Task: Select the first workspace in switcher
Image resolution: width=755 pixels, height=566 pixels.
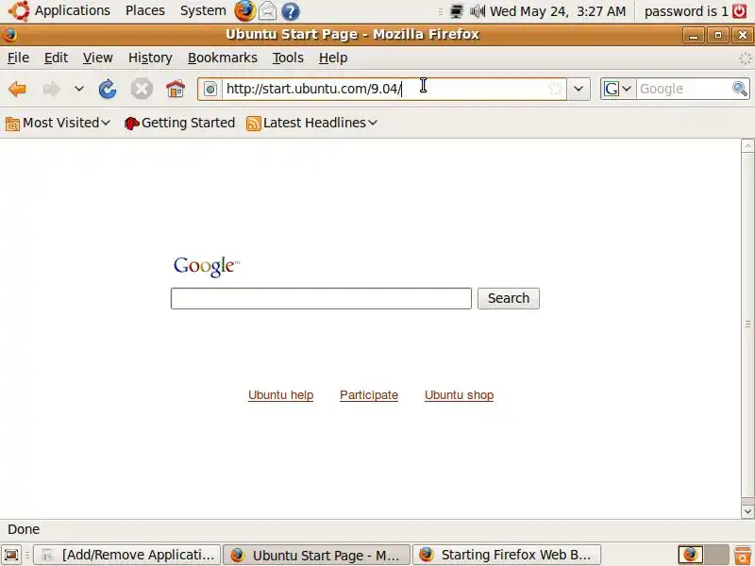Action: 691,555
